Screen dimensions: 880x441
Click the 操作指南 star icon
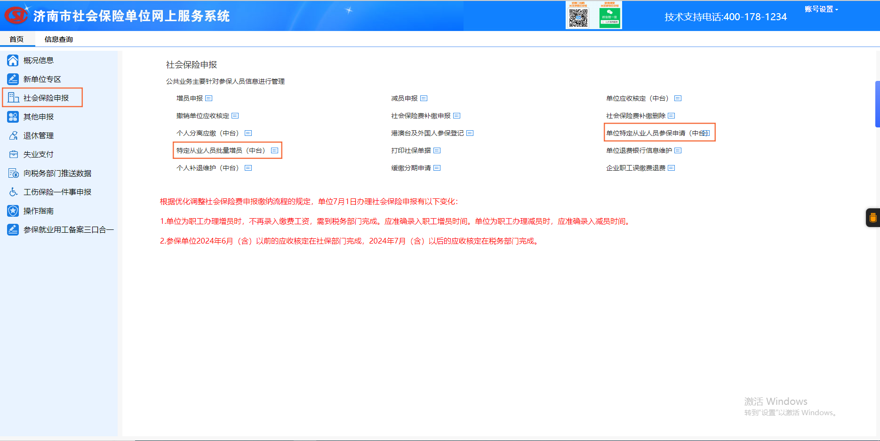click(13, 211)
